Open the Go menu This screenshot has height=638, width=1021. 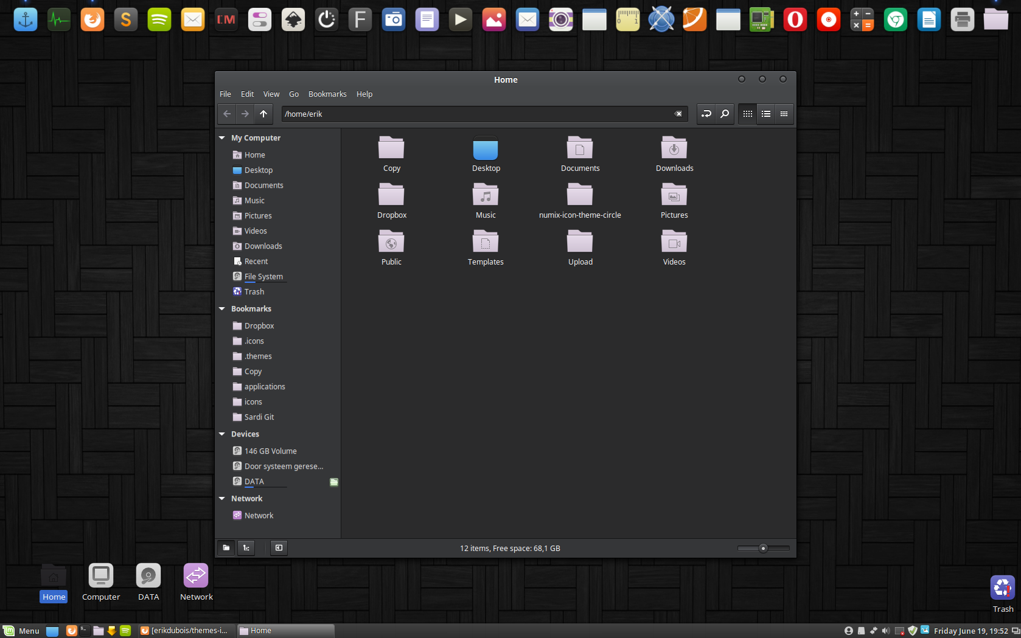pos(294,94)
